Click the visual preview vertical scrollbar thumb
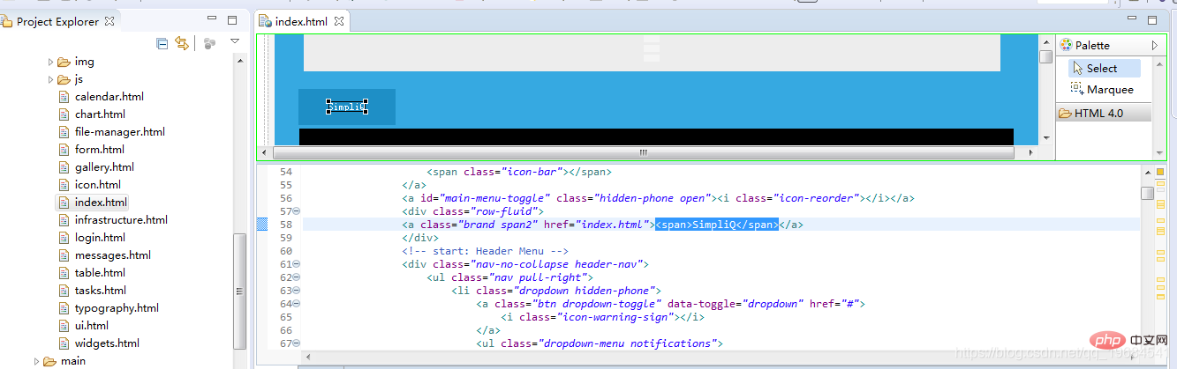 coord(1045,56)
